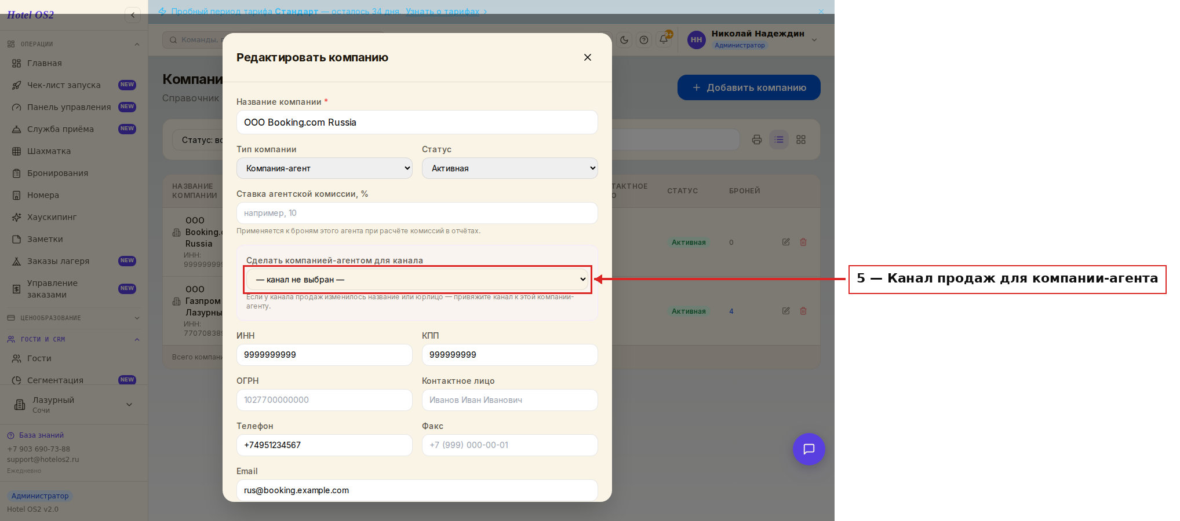Image resolution: width=1180 pixels, height=521 pixels.
Task: Click the Контактное лицо field
Action: coord(509,400)
